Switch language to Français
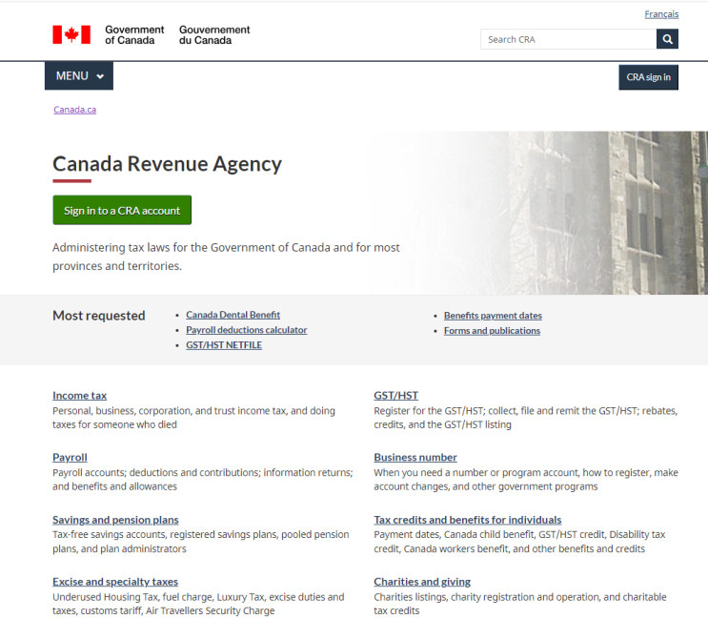This screenshot has height=619, width=708. [x=661, y=14]
